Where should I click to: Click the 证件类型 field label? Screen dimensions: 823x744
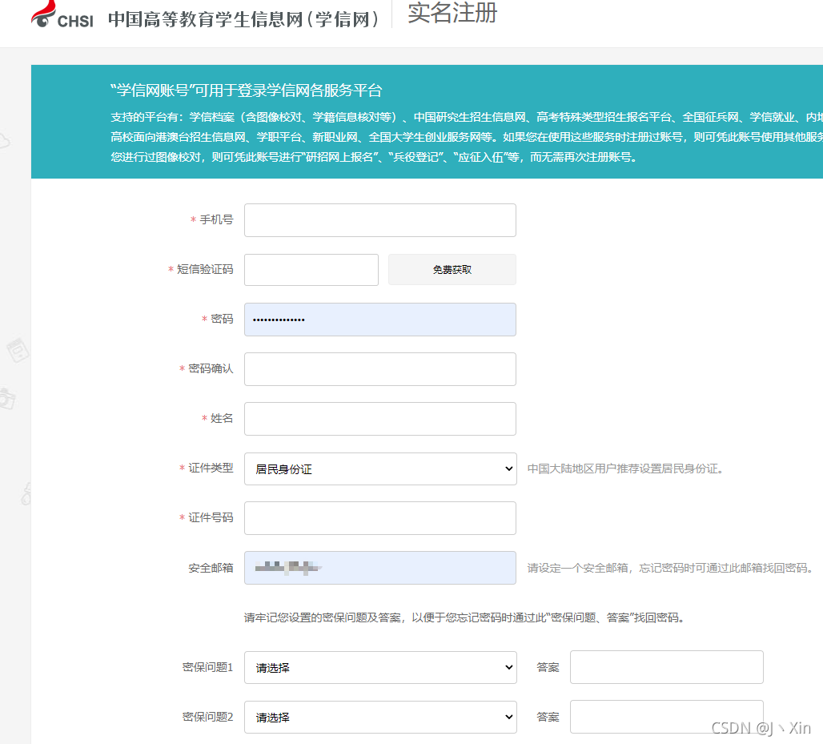211,468
